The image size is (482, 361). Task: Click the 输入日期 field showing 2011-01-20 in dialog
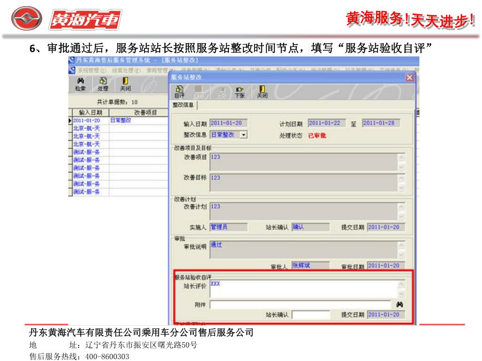tap(228, 123)
